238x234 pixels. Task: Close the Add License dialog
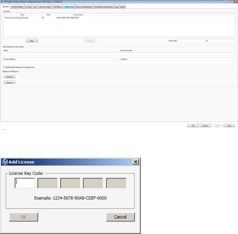click(136, 162)
